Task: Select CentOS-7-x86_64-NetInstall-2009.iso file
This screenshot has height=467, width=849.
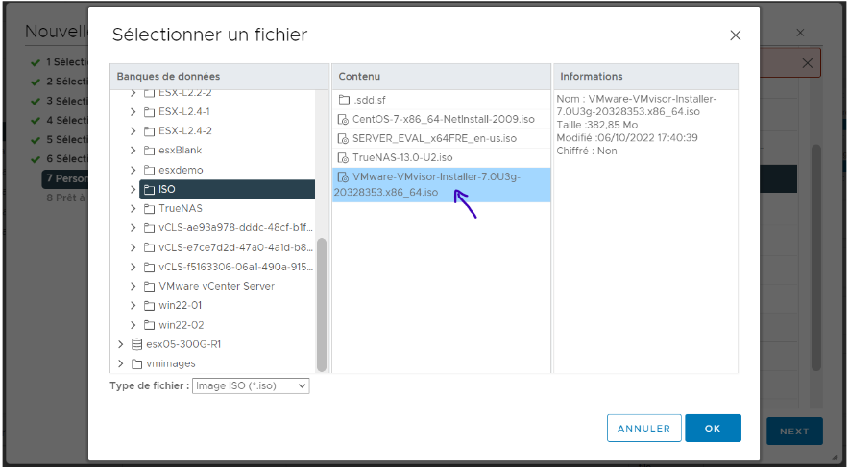Action: coord(441,120)
